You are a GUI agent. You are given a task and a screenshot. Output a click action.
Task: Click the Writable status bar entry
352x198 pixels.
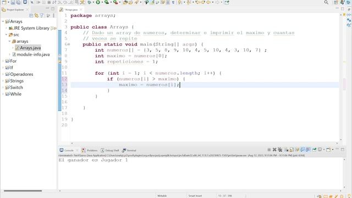click(162, 196)
